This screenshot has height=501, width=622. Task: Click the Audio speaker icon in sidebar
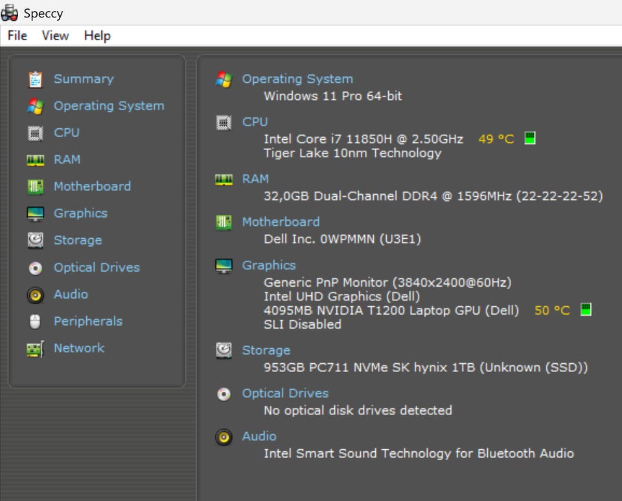click(35, 295)
